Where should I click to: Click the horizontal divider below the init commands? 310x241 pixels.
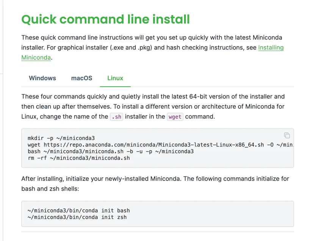157,232
